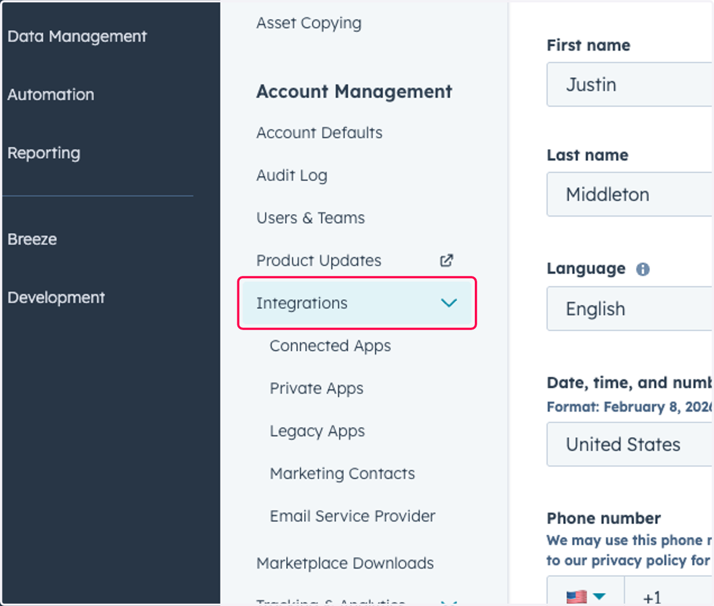Select Legacy Apps under Integrations
This screenshot has height=606, width=714.
(317, 431)
